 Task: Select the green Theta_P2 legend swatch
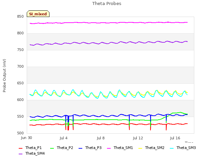coord(52,148)
